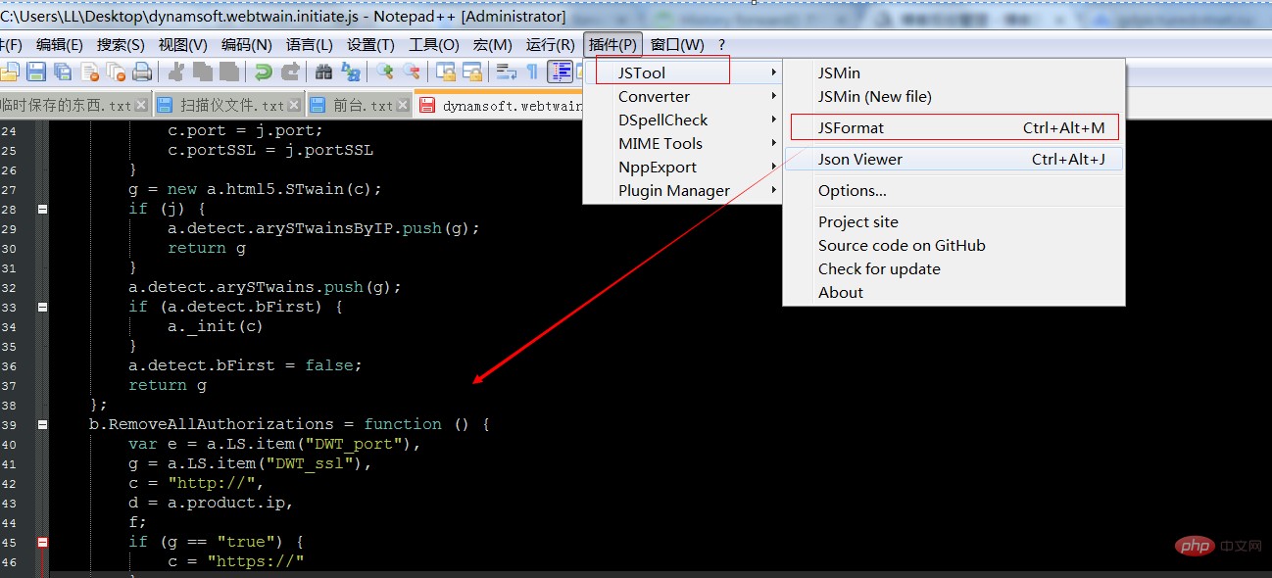The width and height of the screenshot is (1272, 578).
Task: Click the Undo toolbar icon
Action: [x=263, y=72]
